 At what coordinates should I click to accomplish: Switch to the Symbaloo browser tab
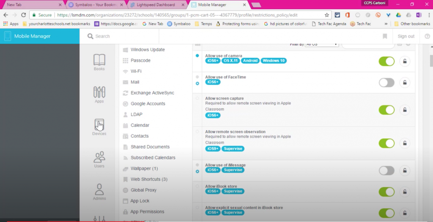coord(96,5)
